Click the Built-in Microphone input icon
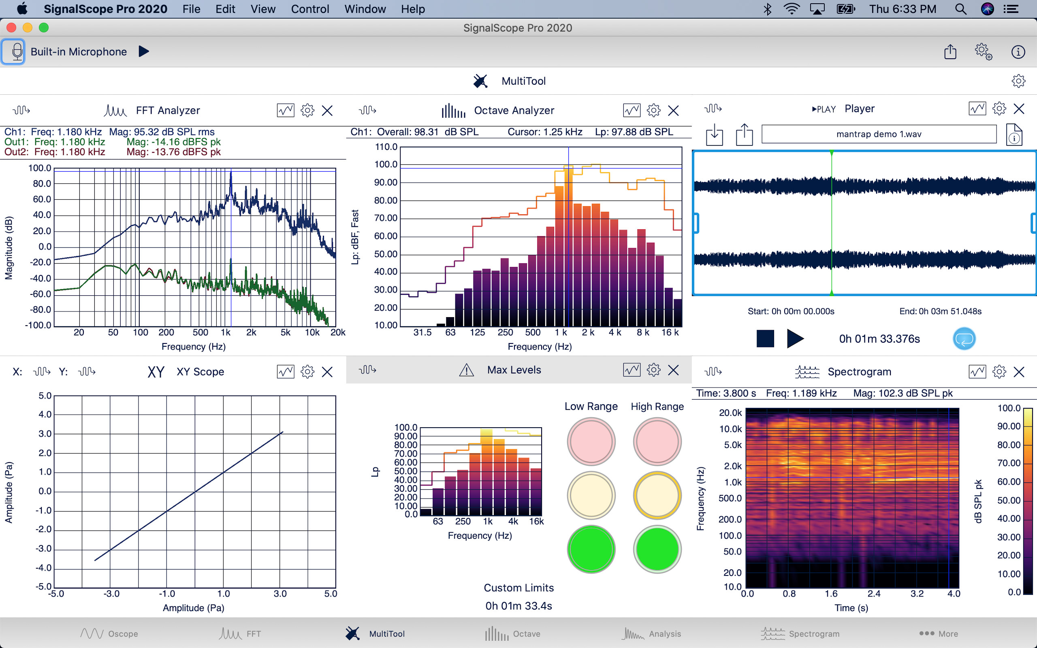1037x648 pixels. (13, 52)
